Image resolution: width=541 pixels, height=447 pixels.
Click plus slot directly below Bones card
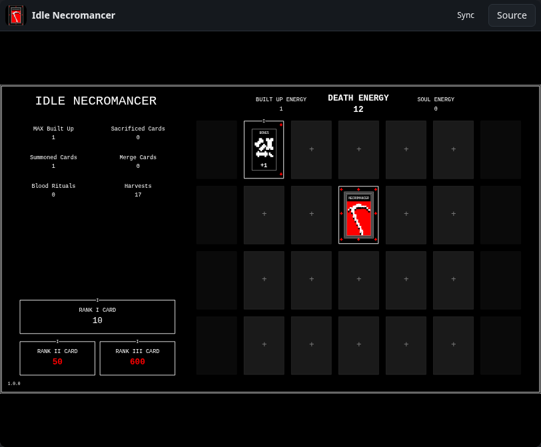(x=265, y=214)
